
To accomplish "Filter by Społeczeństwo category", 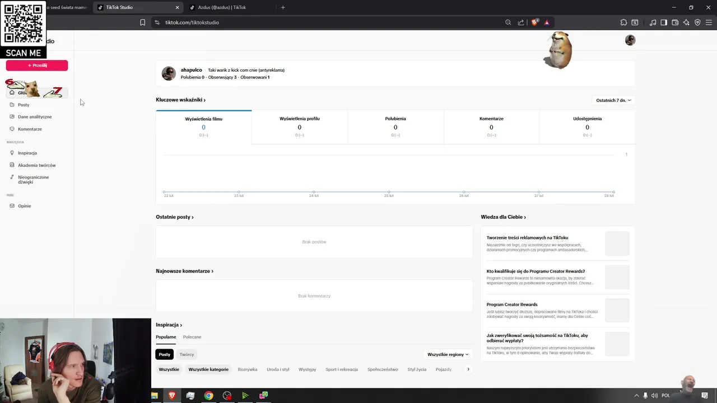I will (383, 369).
